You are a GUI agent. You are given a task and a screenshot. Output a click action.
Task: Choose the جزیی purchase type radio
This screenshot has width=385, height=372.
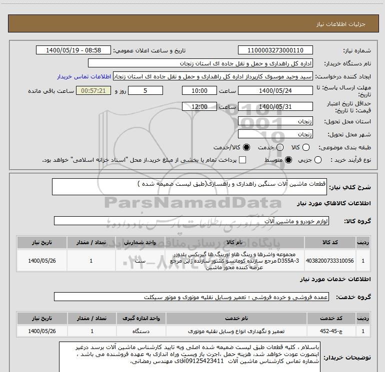click(318, 160)
